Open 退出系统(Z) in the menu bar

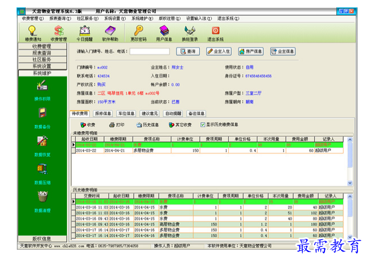(x=228, y=18)
